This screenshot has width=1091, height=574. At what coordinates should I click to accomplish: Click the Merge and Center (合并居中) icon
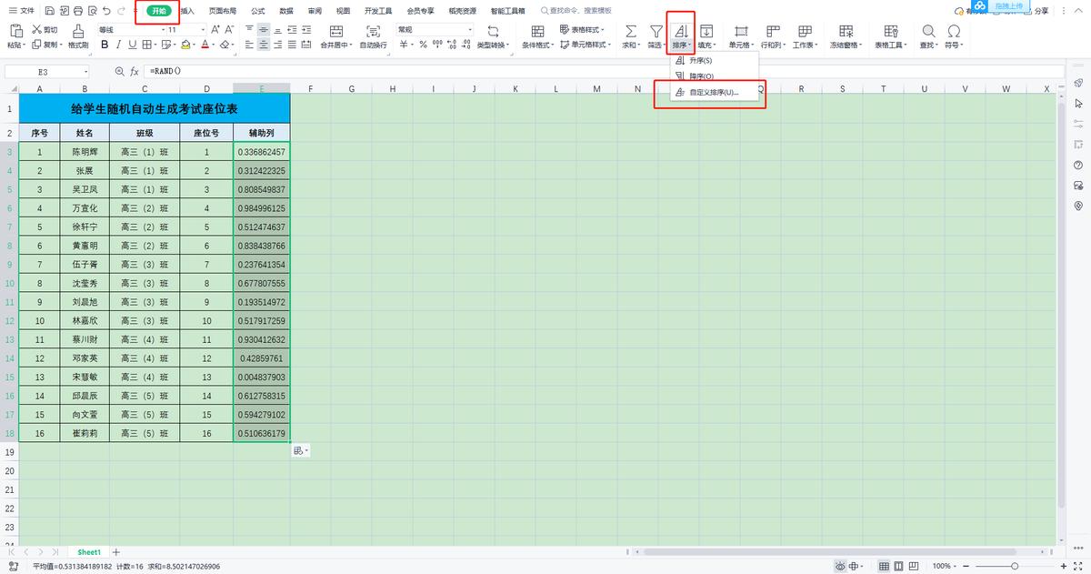coord(335,31)
